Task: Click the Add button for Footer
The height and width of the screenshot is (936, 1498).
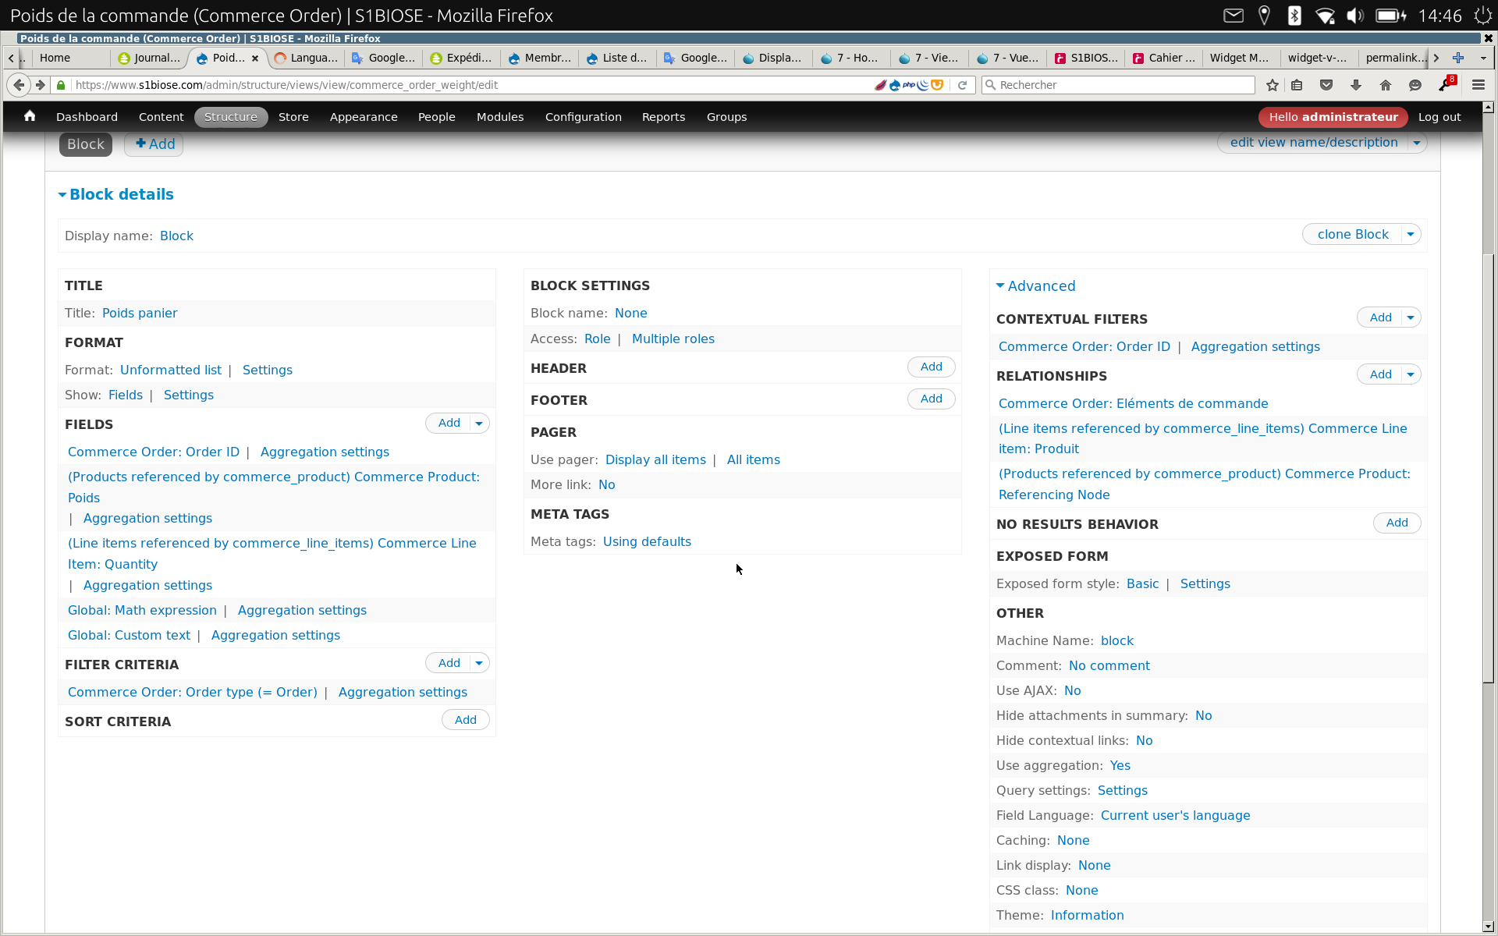Action: [x=932, y=398]
